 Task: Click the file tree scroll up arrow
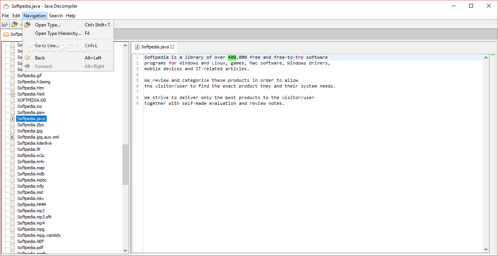tap(126, 45)
